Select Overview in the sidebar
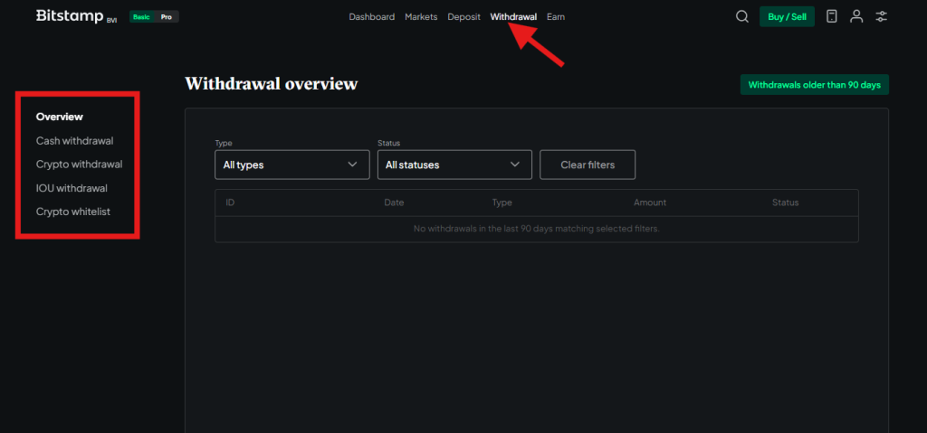This screenshot has height=433, width=927. [59, 117]
